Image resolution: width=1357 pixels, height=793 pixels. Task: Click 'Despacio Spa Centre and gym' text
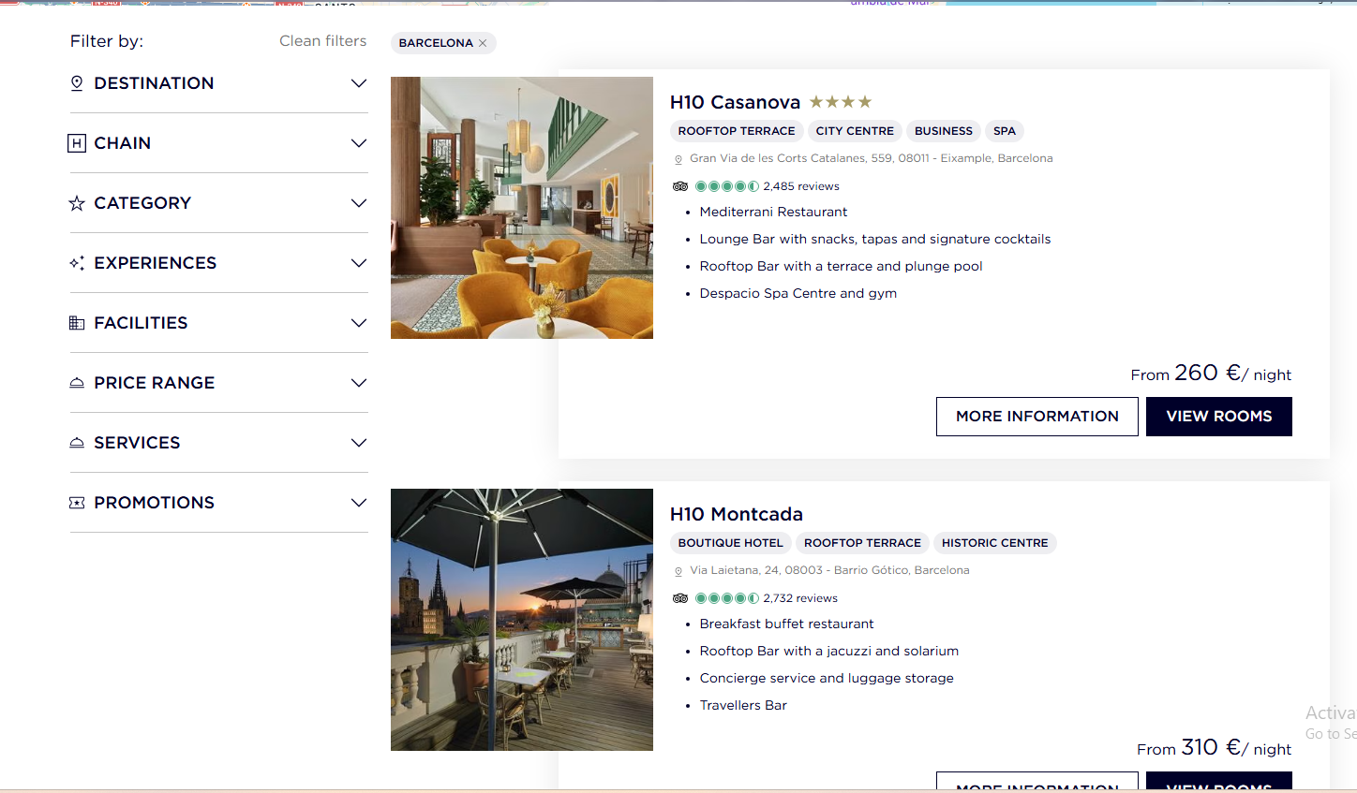pos(798,293)
